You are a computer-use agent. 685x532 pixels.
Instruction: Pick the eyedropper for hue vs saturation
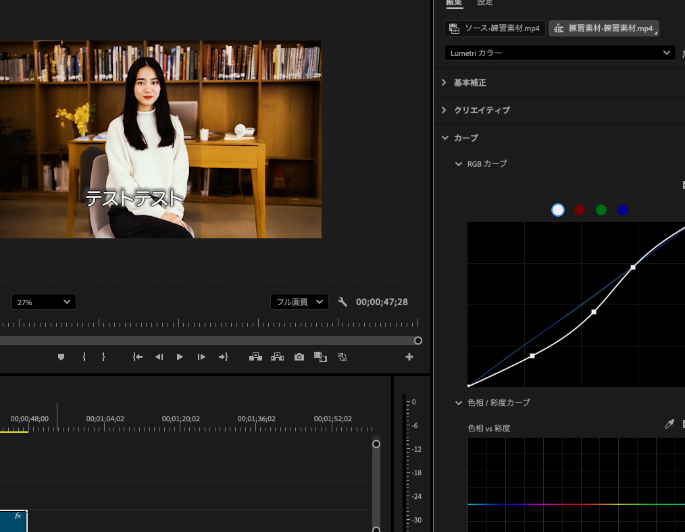(x=669, y=424)
